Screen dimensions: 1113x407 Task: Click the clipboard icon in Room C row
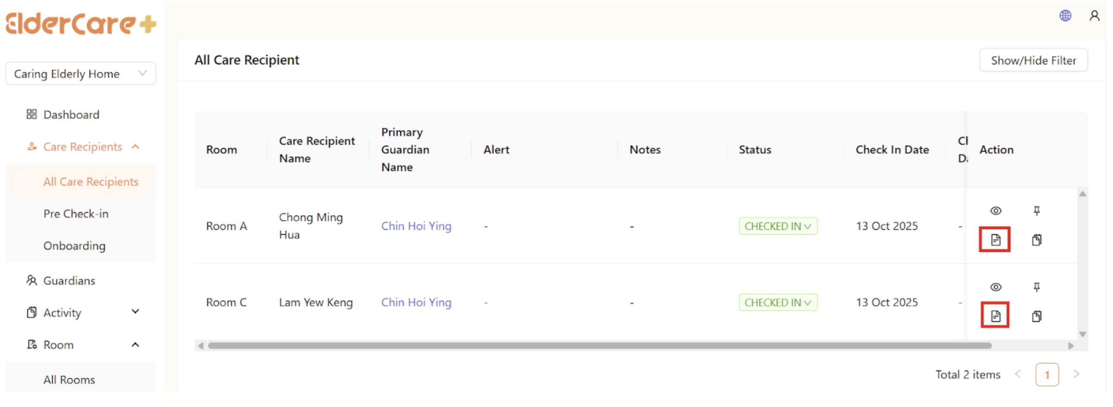point(1036,316)
